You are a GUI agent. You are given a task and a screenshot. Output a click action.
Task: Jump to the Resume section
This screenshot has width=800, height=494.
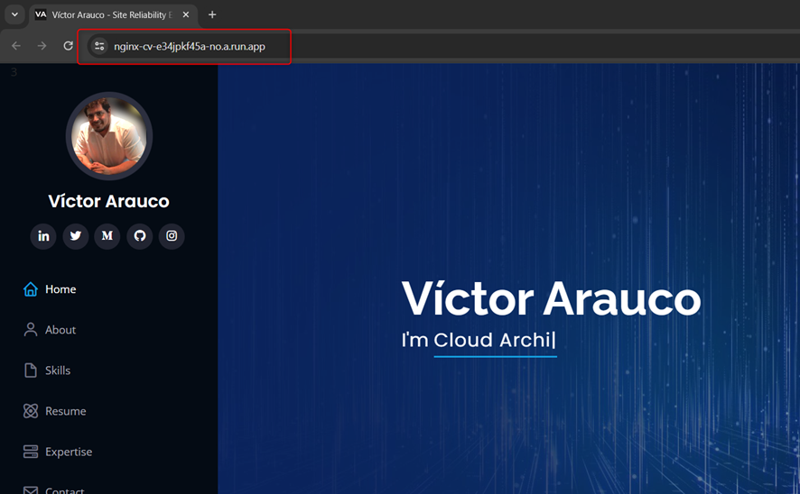[65, 411]
